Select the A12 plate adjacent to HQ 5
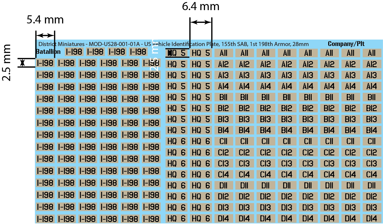383x224 pixels. (224, 64)
